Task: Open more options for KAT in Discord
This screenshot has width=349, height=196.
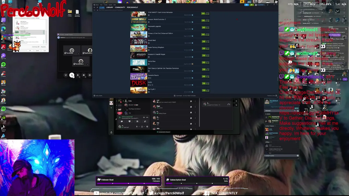Action: (195, 101)
